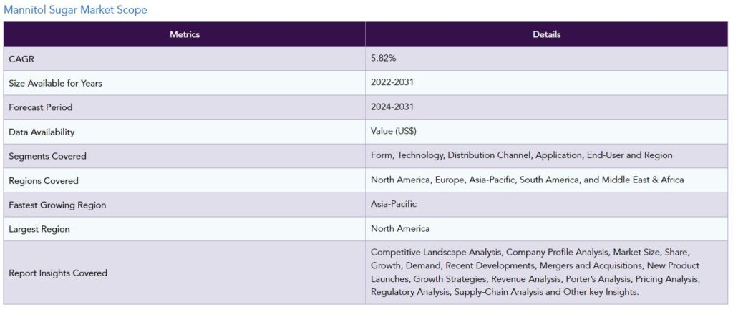Select the Segments Covered label
Viewport: 733px width, 312px height.
[x=47, y=156]
